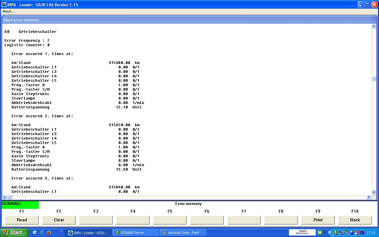379x237 pixels.
Task: Click the 'Error frequency : 7' line
Action: [27, 41]
